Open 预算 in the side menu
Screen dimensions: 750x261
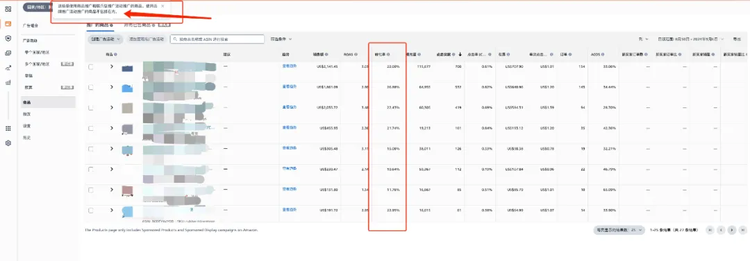(x=28, y=87)
